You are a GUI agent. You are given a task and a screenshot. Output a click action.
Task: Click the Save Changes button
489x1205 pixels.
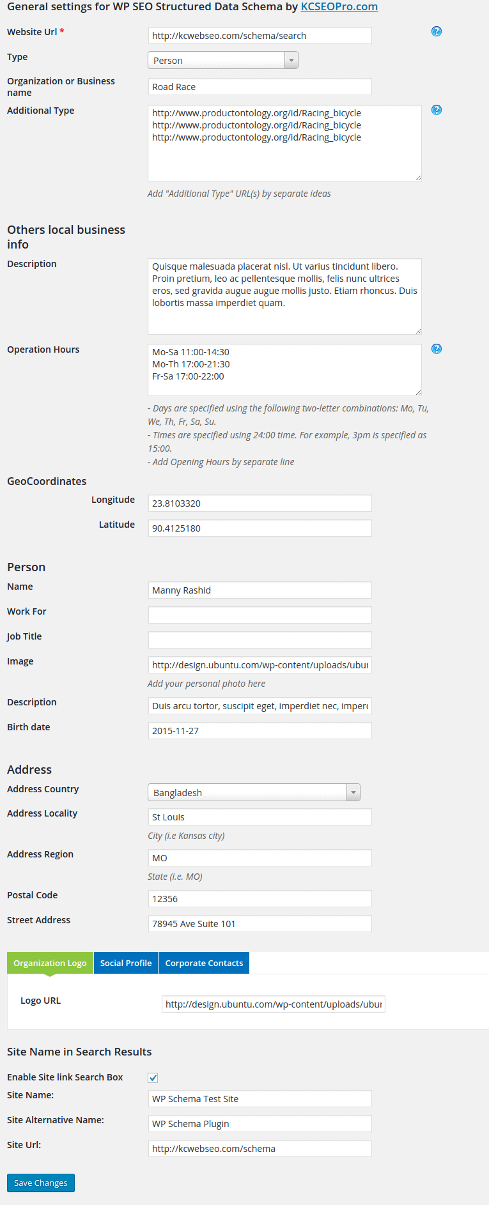[40, 1183]
